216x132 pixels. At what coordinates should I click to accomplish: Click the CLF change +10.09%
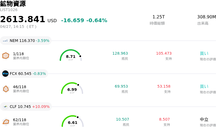(x=41, y=107)
